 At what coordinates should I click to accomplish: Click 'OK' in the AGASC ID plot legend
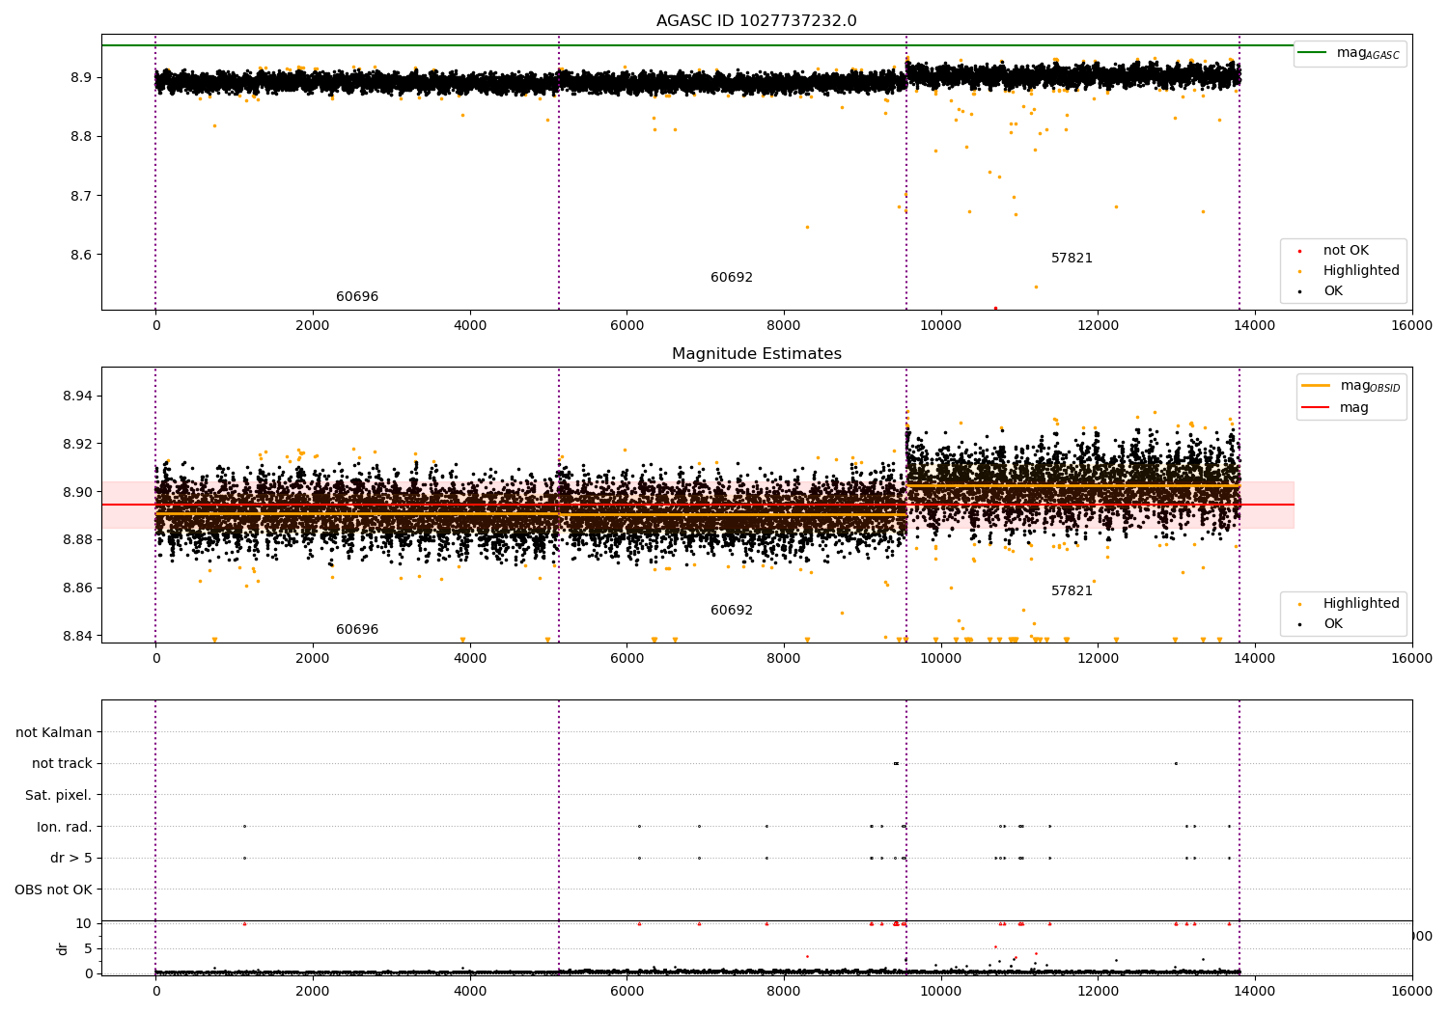1333,291
